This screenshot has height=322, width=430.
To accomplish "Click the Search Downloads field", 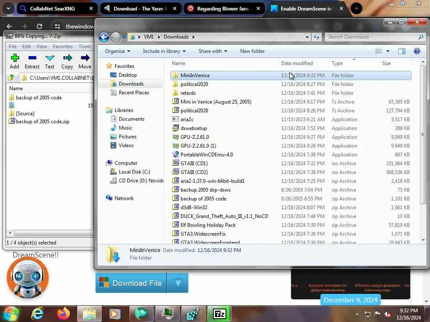I will pyautogui.click(x=372, y=37).
